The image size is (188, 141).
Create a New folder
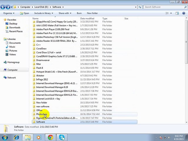click(92, 13)
